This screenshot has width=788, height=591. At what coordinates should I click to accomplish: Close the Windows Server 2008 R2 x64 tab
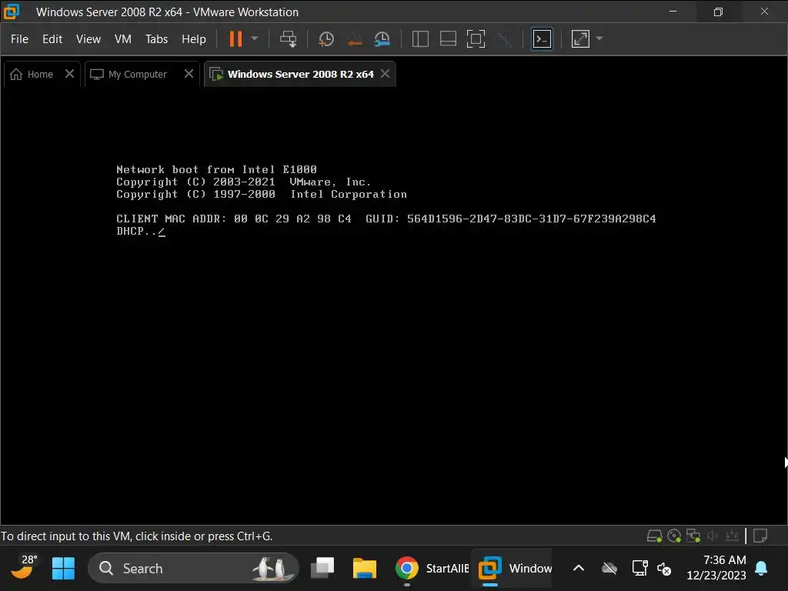385,74
